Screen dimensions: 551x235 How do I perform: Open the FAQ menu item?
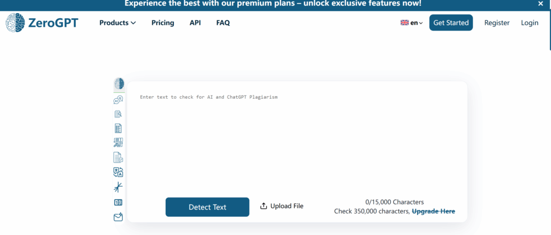click(x=223, y=23)
